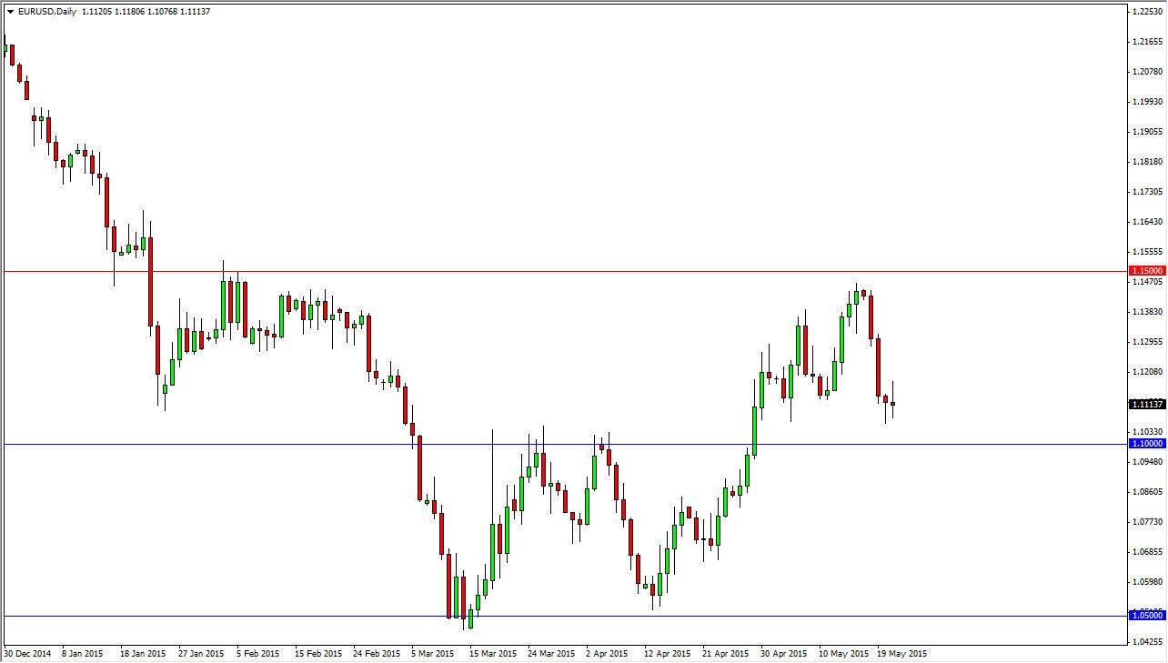Click the 24 Mar 2015 date label
The height and width of the screenshot is (663, 1168).
tap(551, 654)
